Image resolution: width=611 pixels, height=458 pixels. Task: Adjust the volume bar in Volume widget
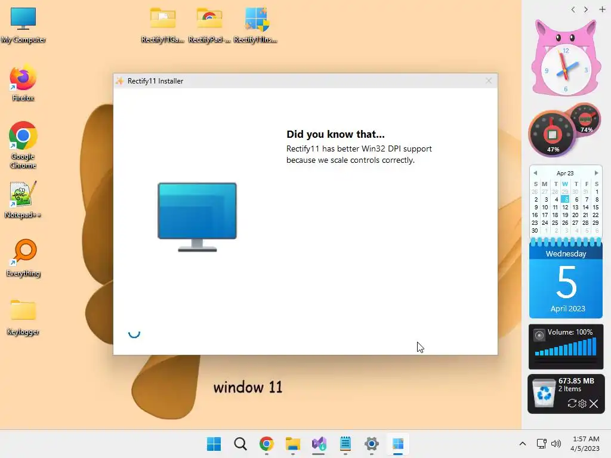pyautogui.click(x=566, y=346)
